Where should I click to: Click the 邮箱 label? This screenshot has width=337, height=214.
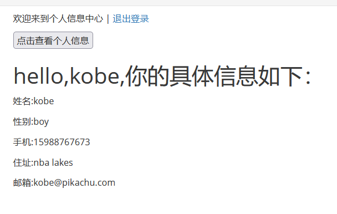click(x=22, y=183)
